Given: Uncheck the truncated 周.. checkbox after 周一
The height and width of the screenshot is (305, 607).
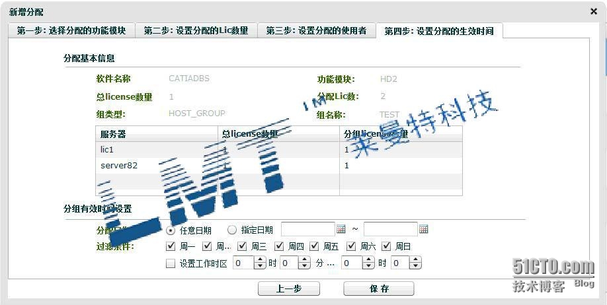Looking at the screenshot, I should tap(207, 246).
